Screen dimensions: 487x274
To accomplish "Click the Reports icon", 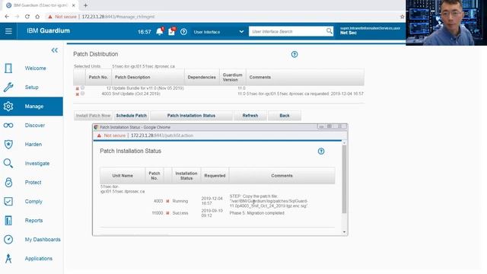I will [8, 221].
